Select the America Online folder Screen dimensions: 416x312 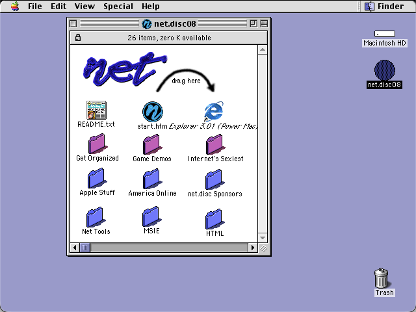(x=151, y=179)
